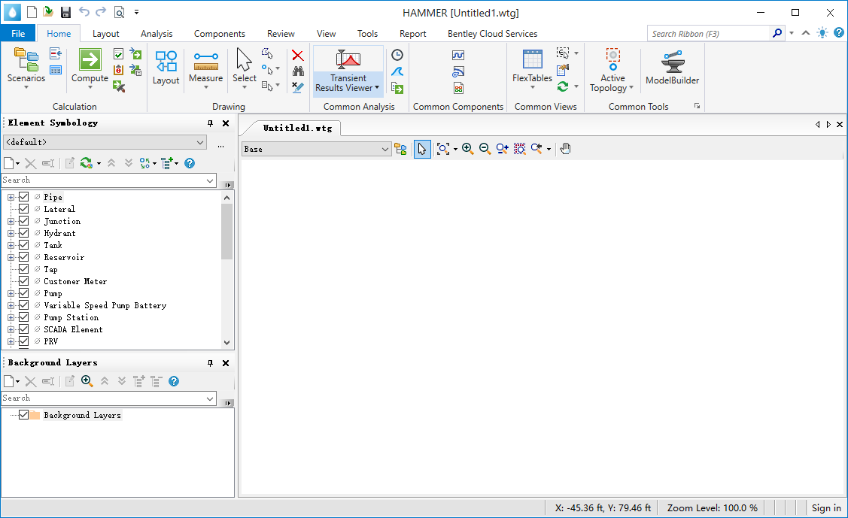Image resolution: width=848 pixels, height=518 pixels.
Task: Open Active Topology tool
Action: (x=612, y=69)
